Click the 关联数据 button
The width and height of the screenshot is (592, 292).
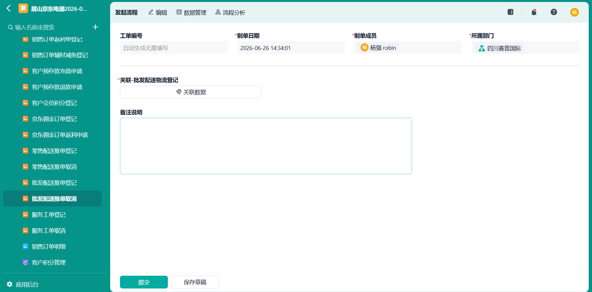click(x=191, y=92)
